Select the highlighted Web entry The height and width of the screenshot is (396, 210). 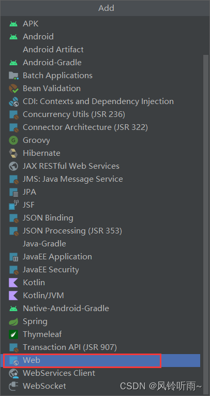click(x=100, y=360)
